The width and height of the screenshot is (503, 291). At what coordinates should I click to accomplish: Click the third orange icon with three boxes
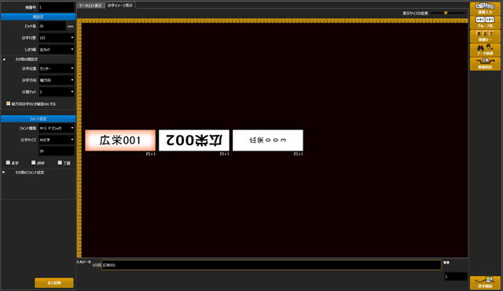(x=485, y=36)
